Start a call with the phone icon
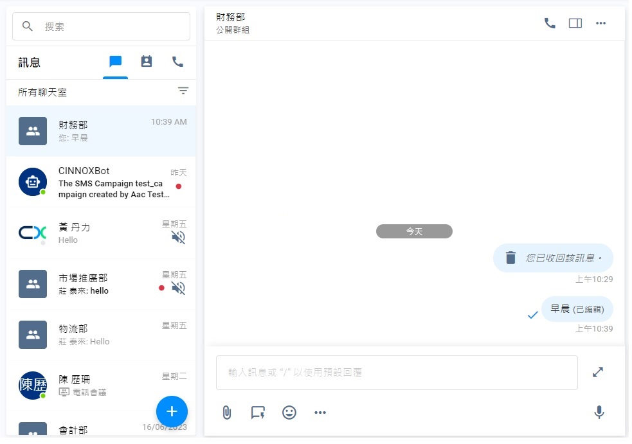 550,22
